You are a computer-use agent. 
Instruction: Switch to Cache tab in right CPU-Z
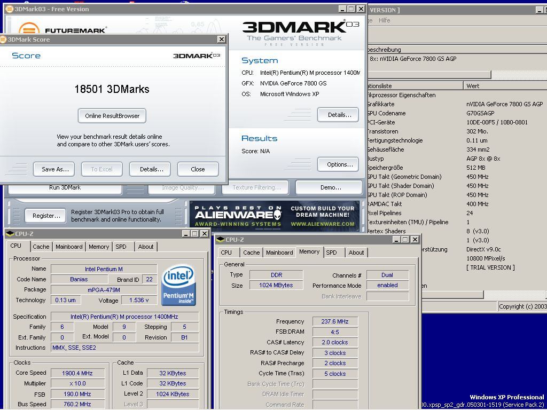point(251,253)
